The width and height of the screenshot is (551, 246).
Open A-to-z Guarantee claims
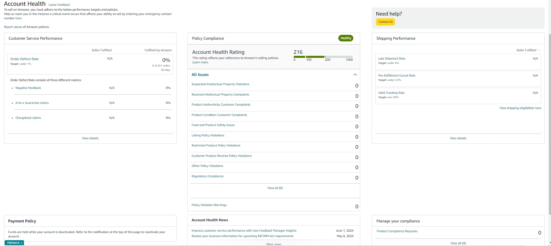pyautogui.click(x=32, y=103)
